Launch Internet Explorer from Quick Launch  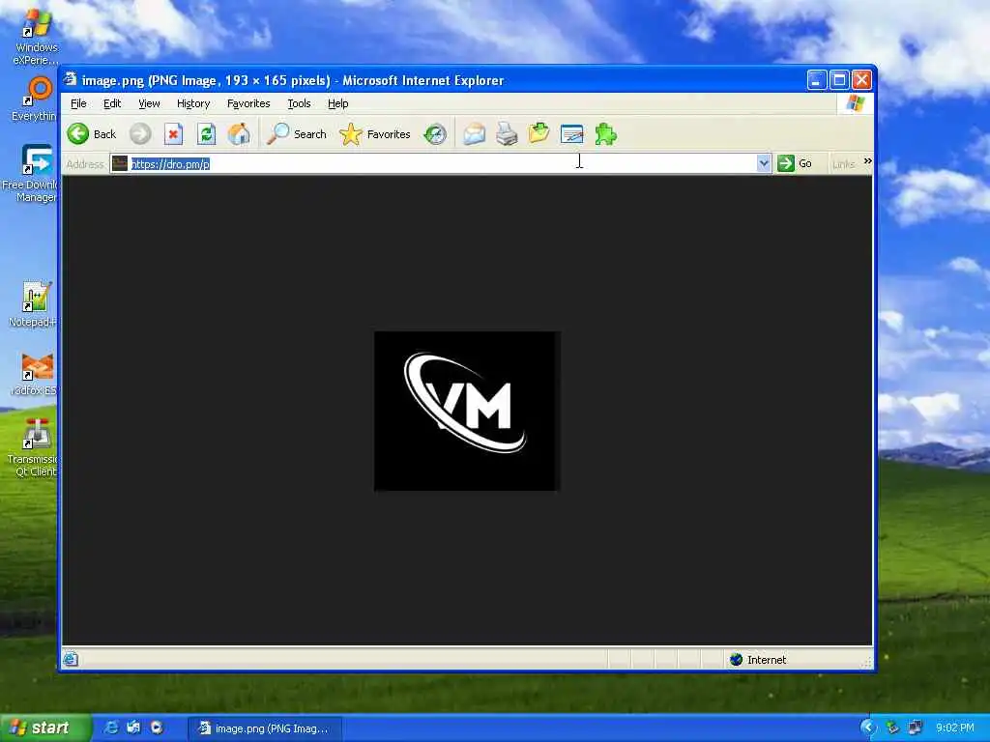(111, 728)
